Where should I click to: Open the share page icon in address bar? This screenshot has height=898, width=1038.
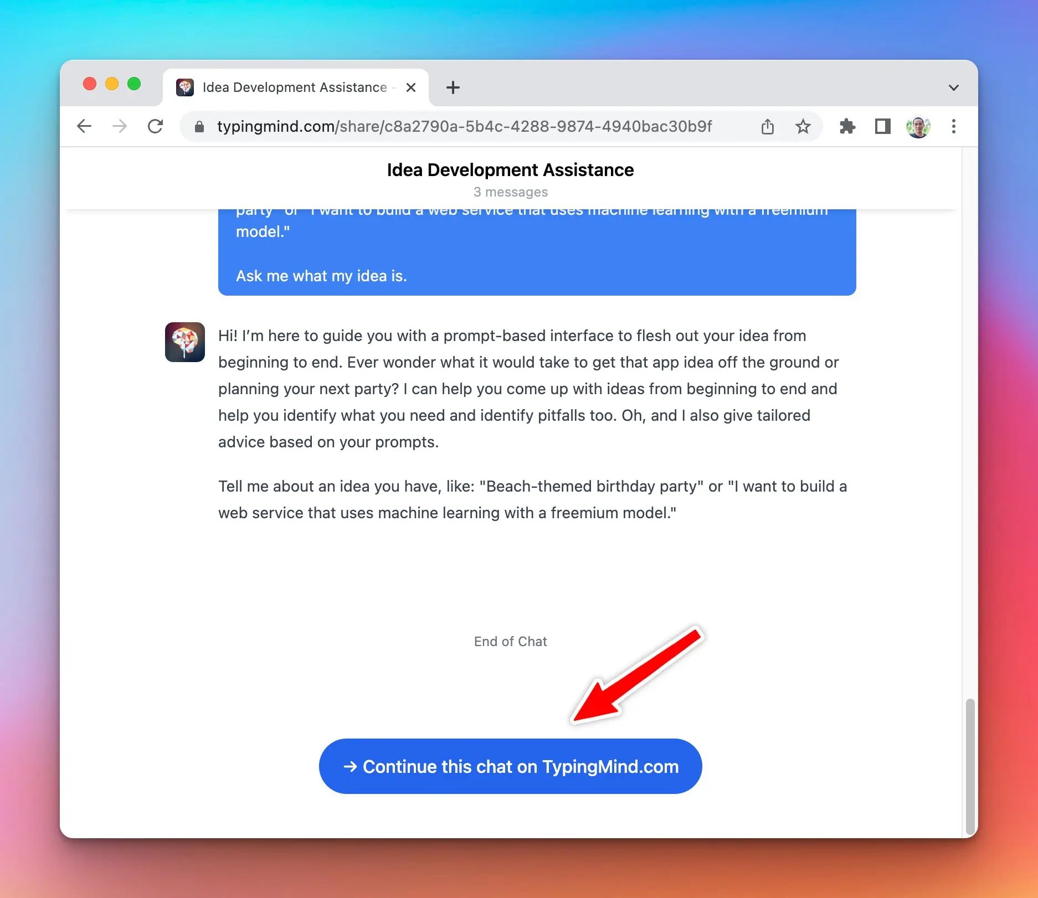768,127
